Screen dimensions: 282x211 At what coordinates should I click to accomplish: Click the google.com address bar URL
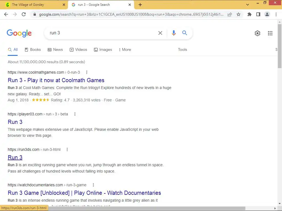131,14
